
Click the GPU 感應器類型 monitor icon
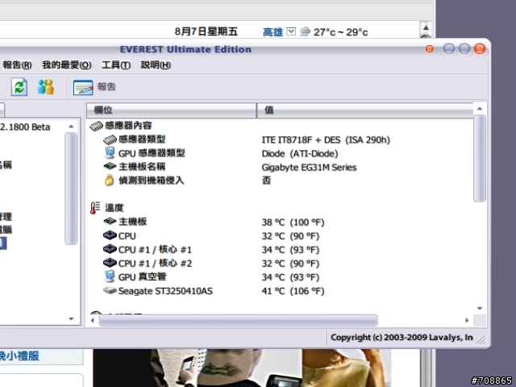pos(110,153)
